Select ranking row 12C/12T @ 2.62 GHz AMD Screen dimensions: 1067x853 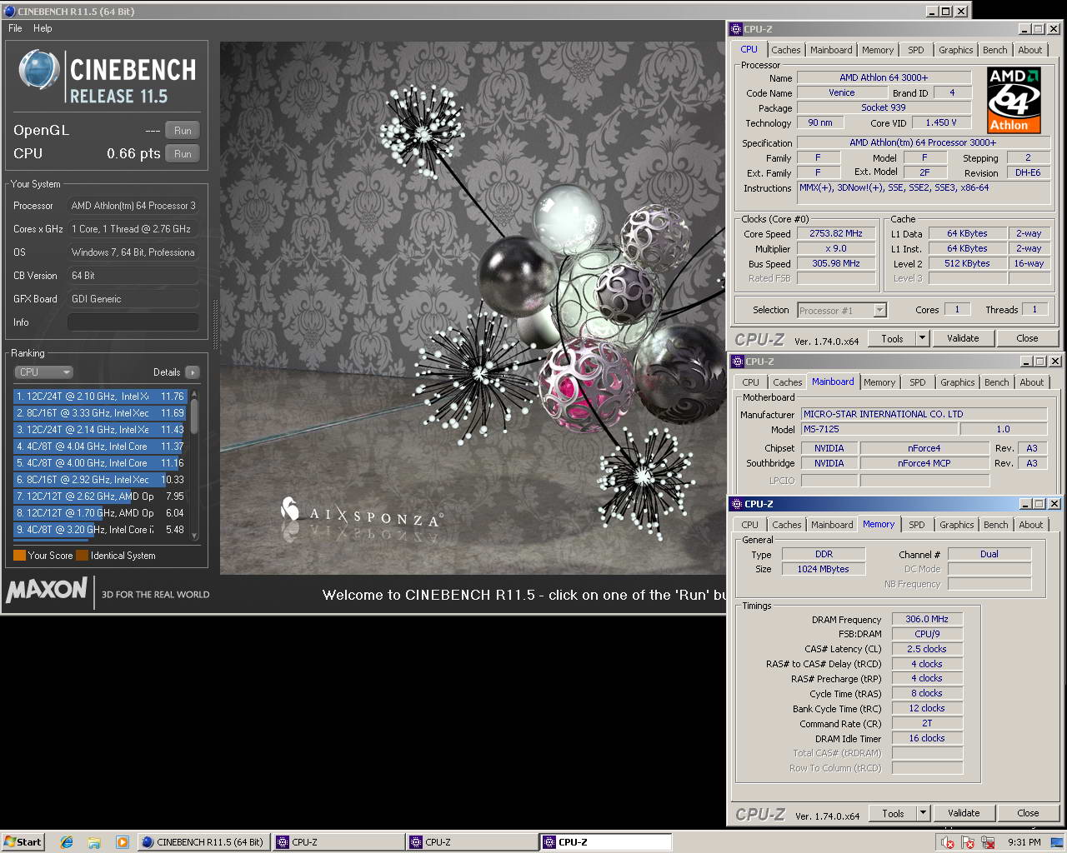click(x=100, y=496)
